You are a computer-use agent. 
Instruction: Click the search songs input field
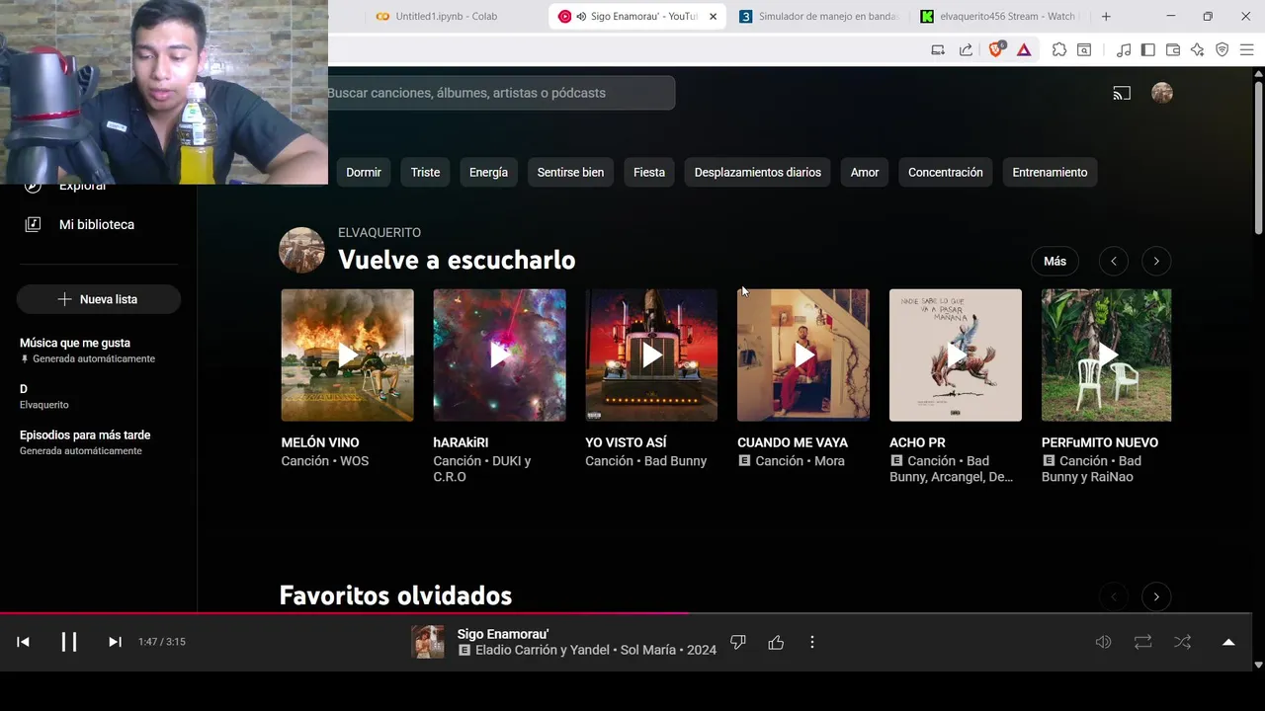(501, 93)
